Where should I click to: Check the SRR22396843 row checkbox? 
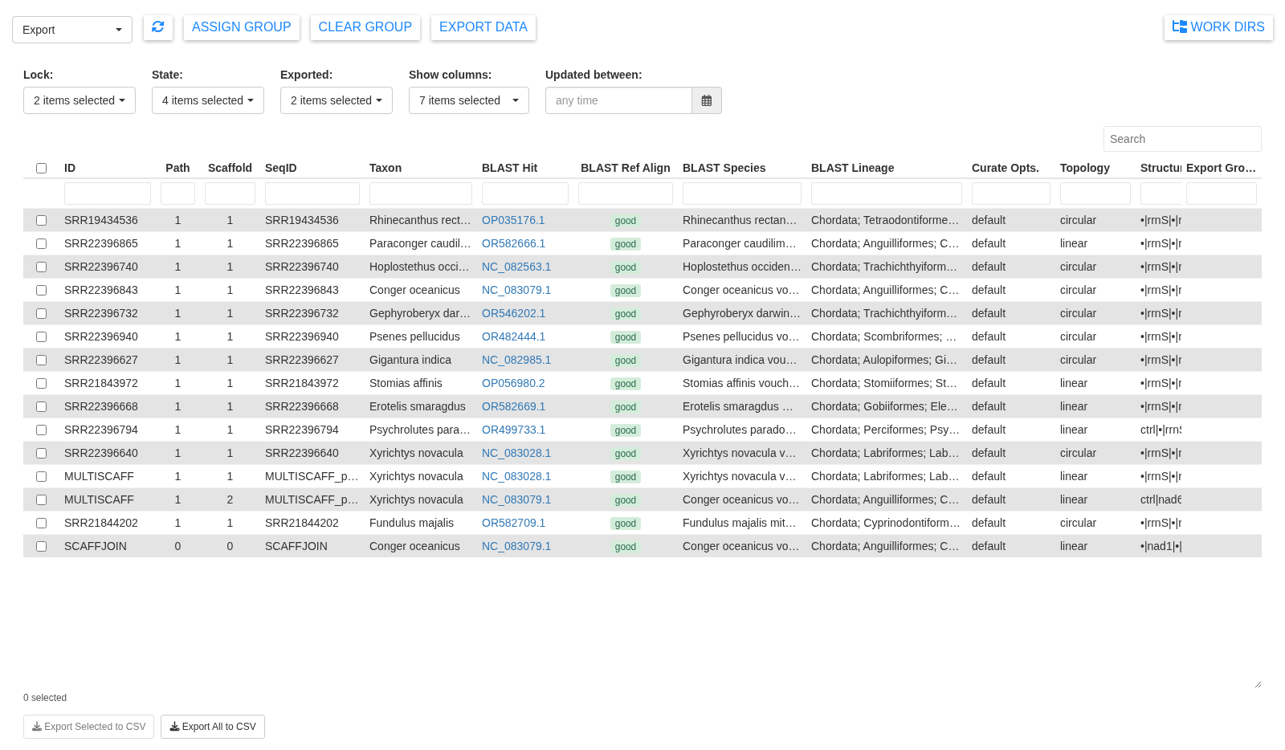pos(42,290)
